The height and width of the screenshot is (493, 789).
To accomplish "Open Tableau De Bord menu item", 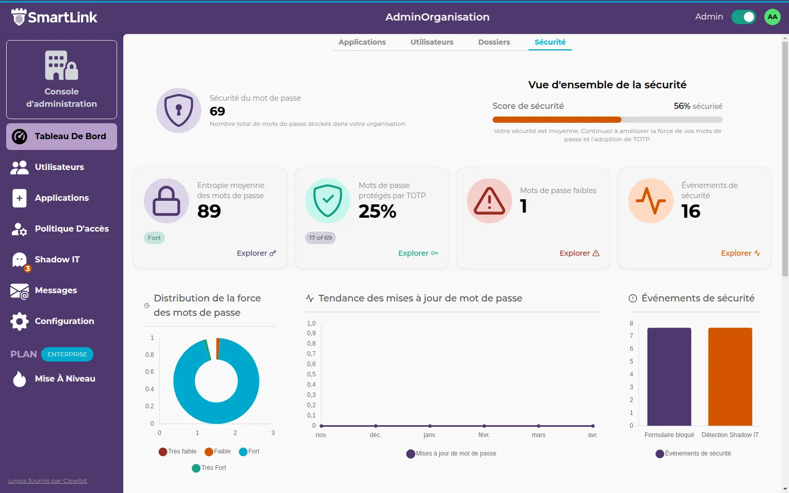I will (x=62, y=137).
